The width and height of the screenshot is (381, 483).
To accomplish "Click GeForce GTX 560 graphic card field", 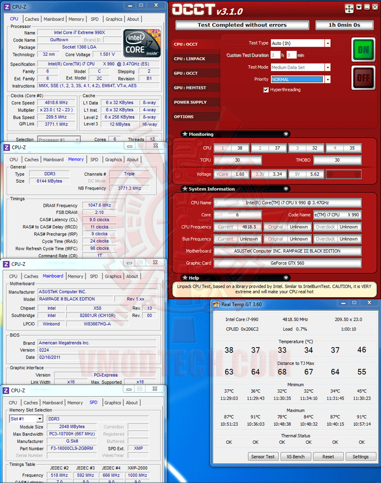I will pos(287,263).
